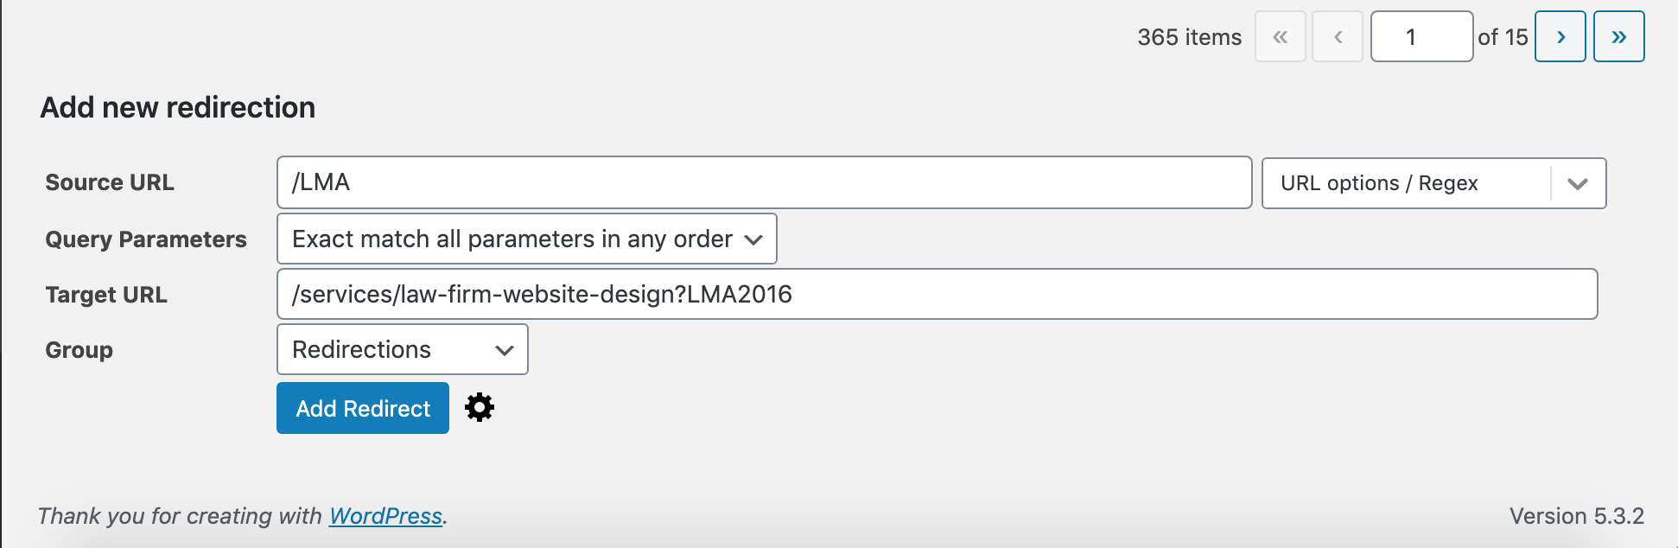The image size is (1678, 548).
Task: Click into the Target URL text field
Action: coord(938,294)
